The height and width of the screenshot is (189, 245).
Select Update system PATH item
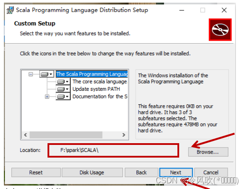[96, 89]
